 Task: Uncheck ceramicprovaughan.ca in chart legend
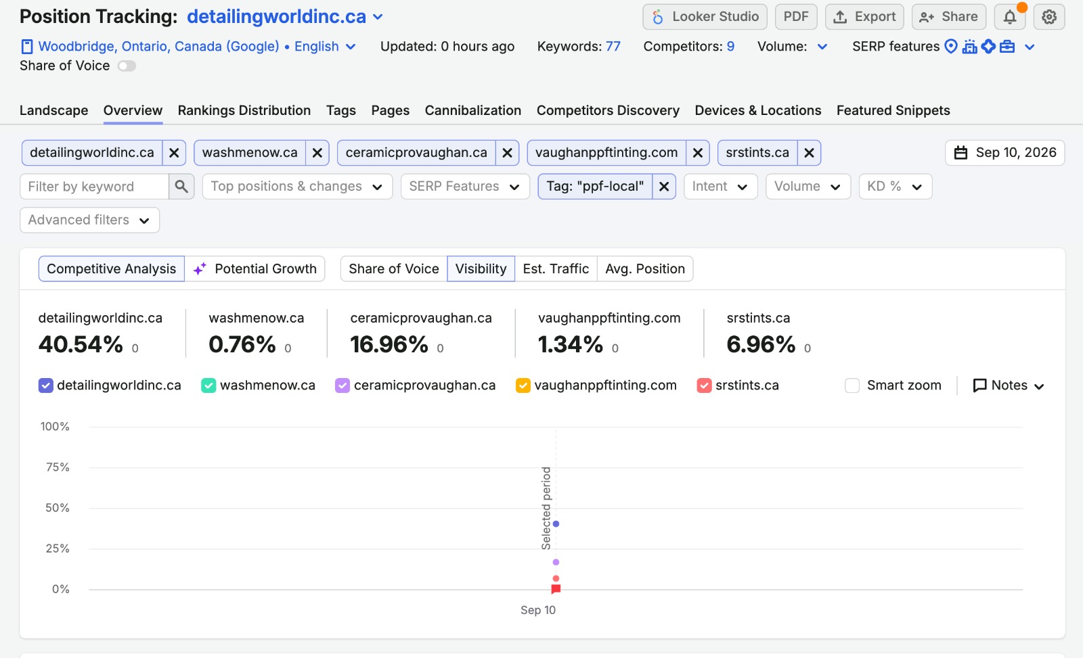(342, 385)
